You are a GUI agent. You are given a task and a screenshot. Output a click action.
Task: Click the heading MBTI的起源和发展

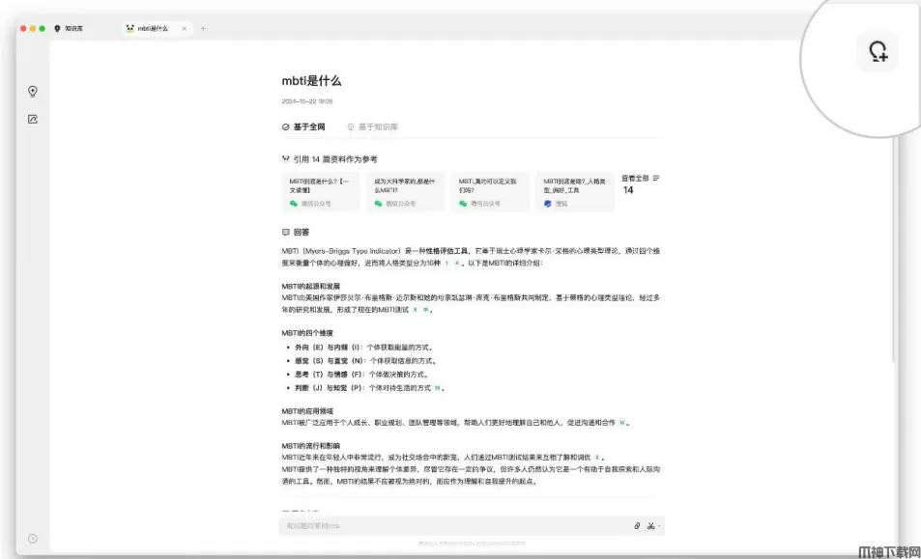pyautogui.click(x=311, y=286)
